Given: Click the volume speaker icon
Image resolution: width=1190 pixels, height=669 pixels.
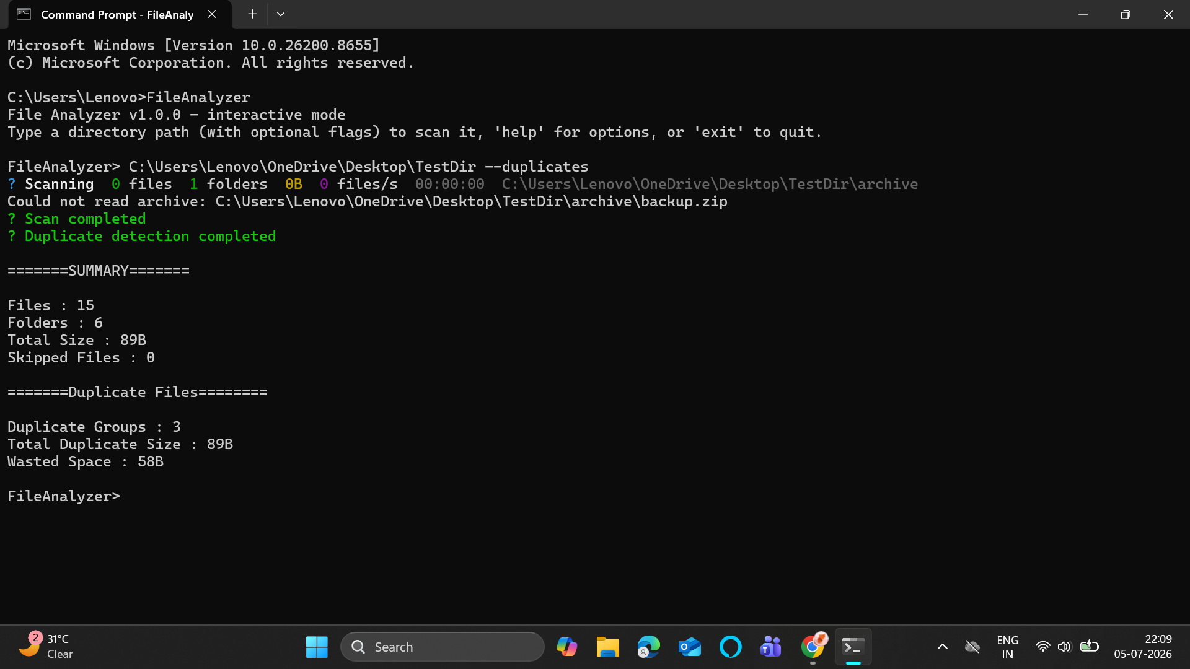Looking at the screenshot, I should tap(1065, 647).
